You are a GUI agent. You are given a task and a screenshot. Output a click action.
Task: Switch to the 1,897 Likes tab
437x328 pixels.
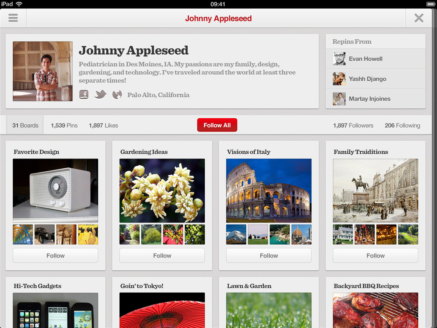coord(103,126)
